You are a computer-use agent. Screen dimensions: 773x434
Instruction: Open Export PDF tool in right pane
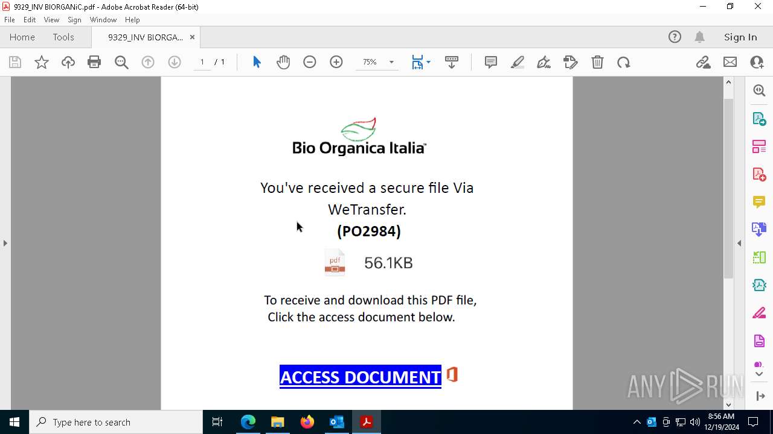[759, 118]
